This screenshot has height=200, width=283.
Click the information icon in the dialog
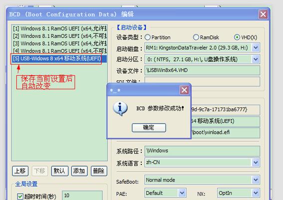(120, 108)
